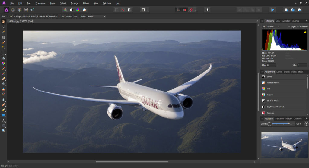Click the Navigator preview thumbnail
The height and width of the screenshot is (168, 309).
pos(285,145)
